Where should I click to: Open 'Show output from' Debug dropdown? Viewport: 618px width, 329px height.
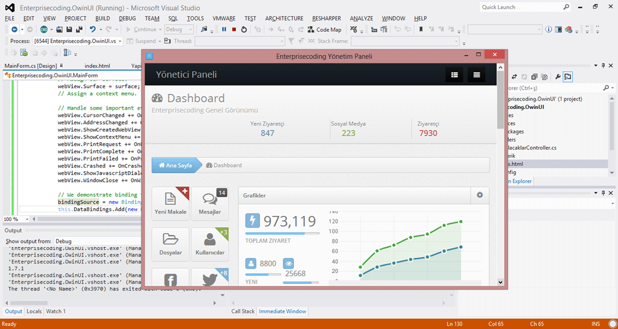point(97,241)
